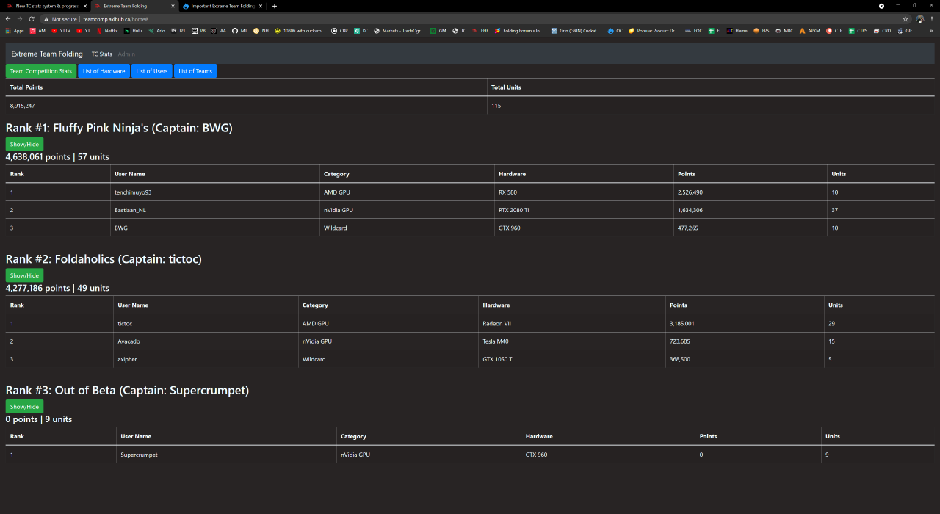
Task: Open the Hulu bookmark
Action: (x=133, y=31)
